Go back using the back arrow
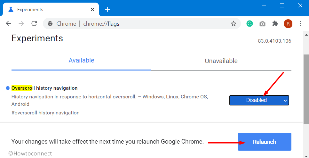 click(8, 24)
